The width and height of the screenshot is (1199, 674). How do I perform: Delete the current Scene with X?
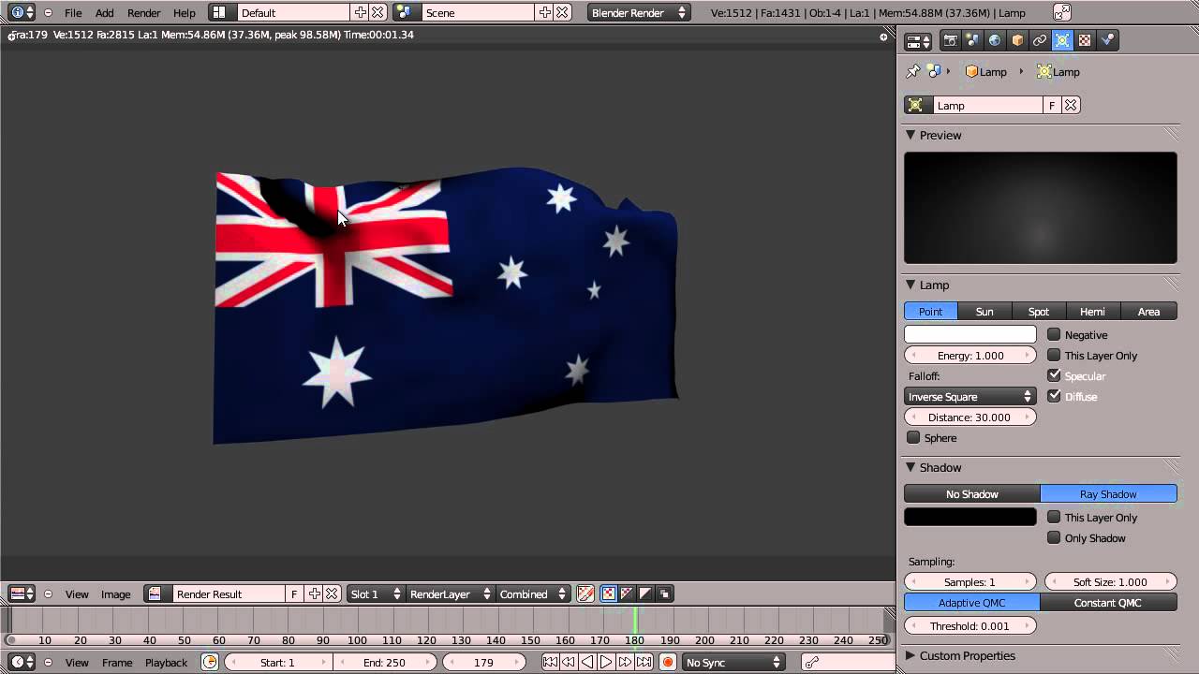click(x=562, y=12)
